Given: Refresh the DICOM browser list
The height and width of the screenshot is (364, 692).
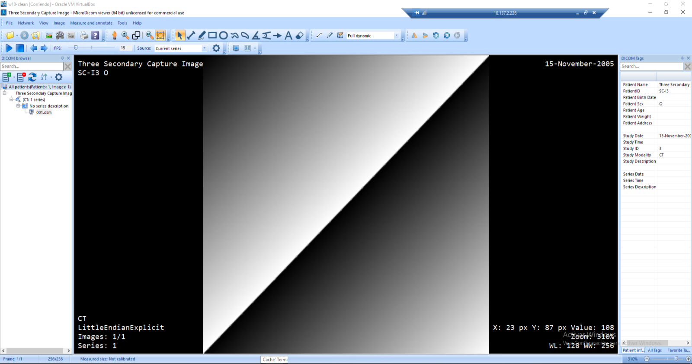Looking at the screenshot, I should pyautogui.click(x=32, y=77).
